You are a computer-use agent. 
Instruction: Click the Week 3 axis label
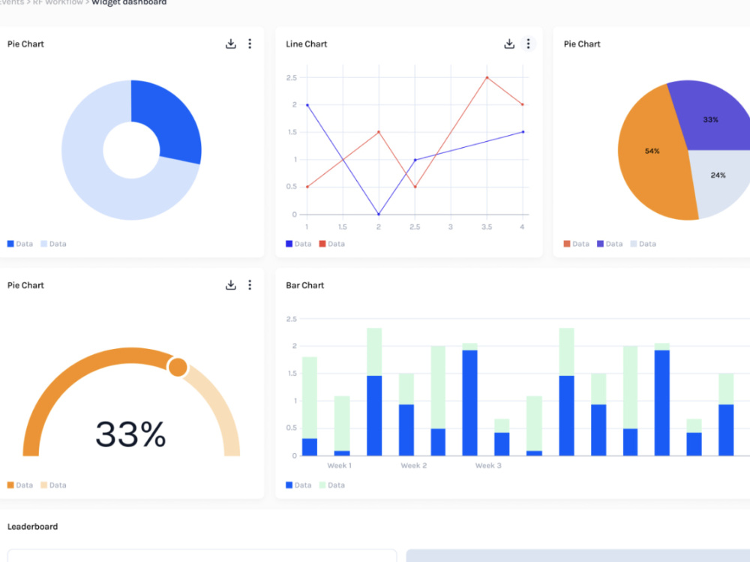[x=488, y=465]
